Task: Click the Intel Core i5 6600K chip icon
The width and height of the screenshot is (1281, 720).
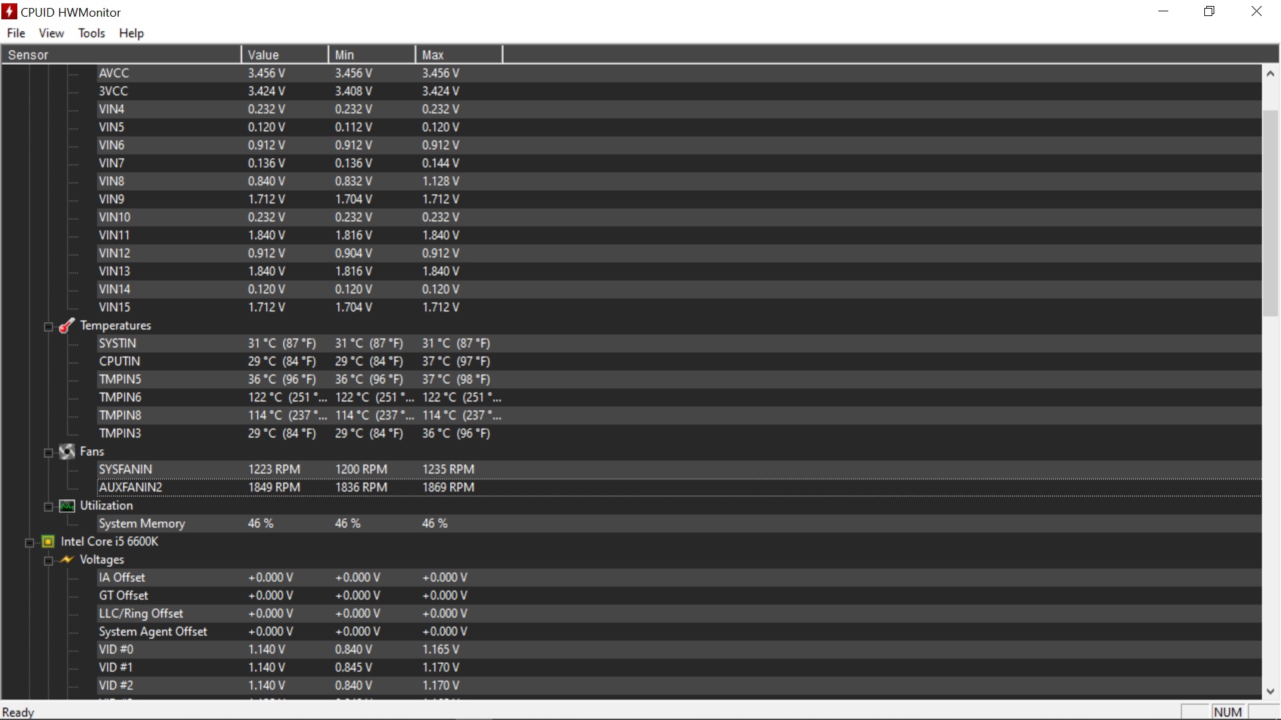Action: [48, 541]
